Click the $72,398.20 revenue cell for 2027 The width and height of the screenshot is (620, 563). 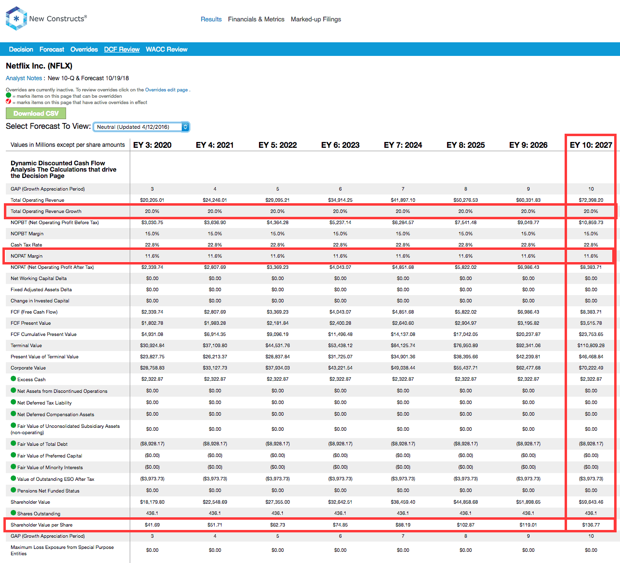coord(591,200)
